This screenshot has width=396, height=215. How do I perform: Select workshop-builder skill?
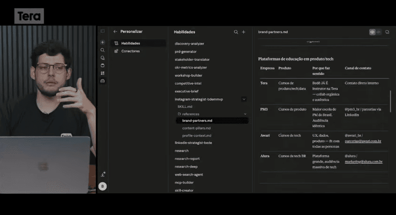pos(188,75)
